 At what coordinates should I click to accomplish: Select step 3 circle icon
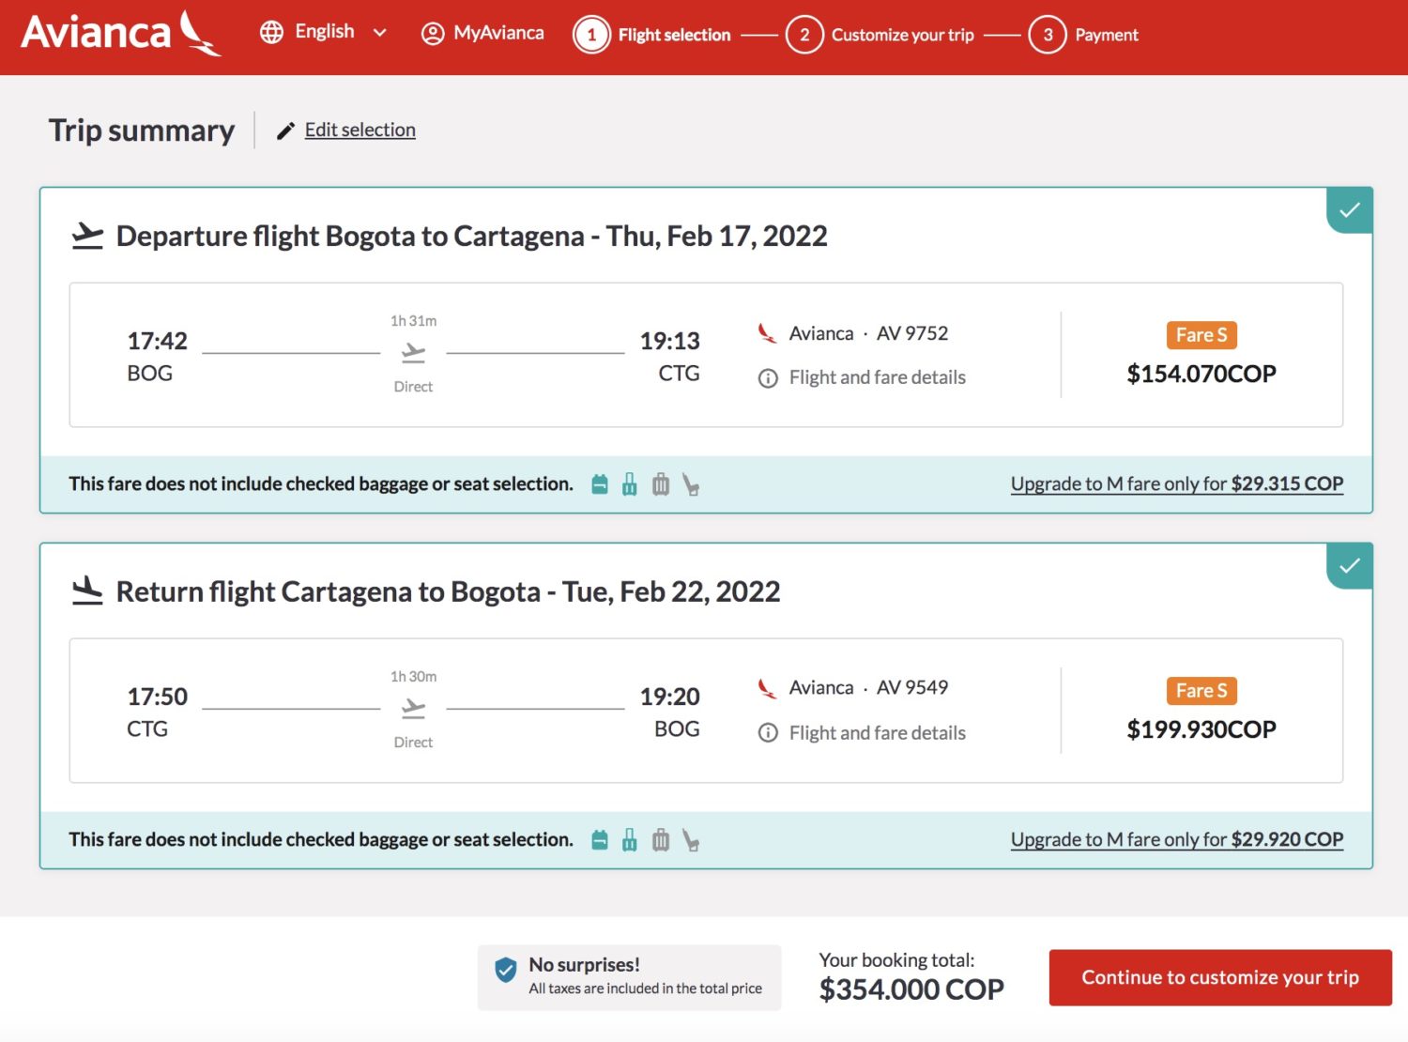tap(1048, 35)
